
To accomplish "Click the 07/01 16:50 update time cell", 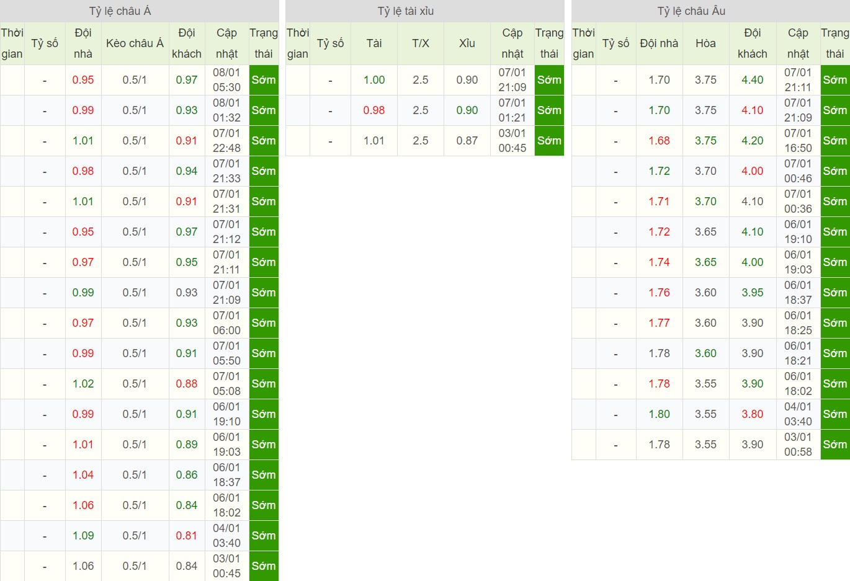I will [x=798, y=141].
